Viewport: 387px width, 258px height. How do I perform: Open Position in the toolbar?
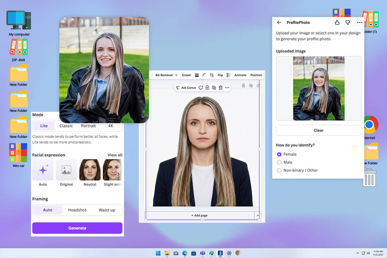(x=256, y=75)
